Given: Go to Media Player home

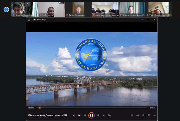Looking at the screenshot, I should tap(29, 20).
